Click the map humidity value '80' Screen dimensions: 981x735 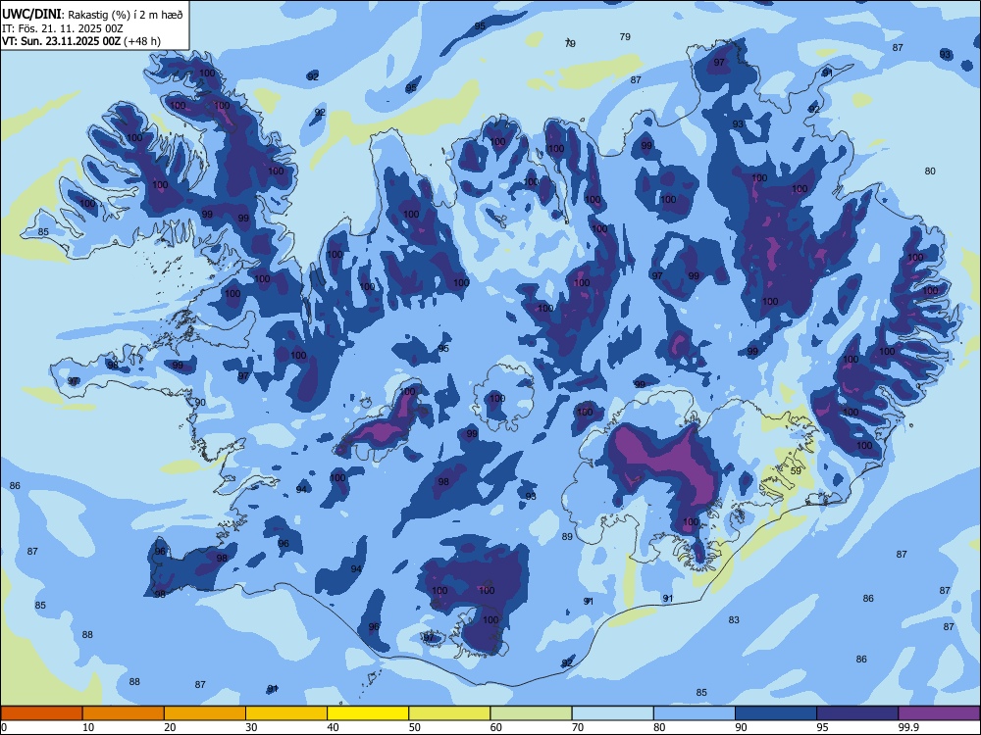coord(930,171)
